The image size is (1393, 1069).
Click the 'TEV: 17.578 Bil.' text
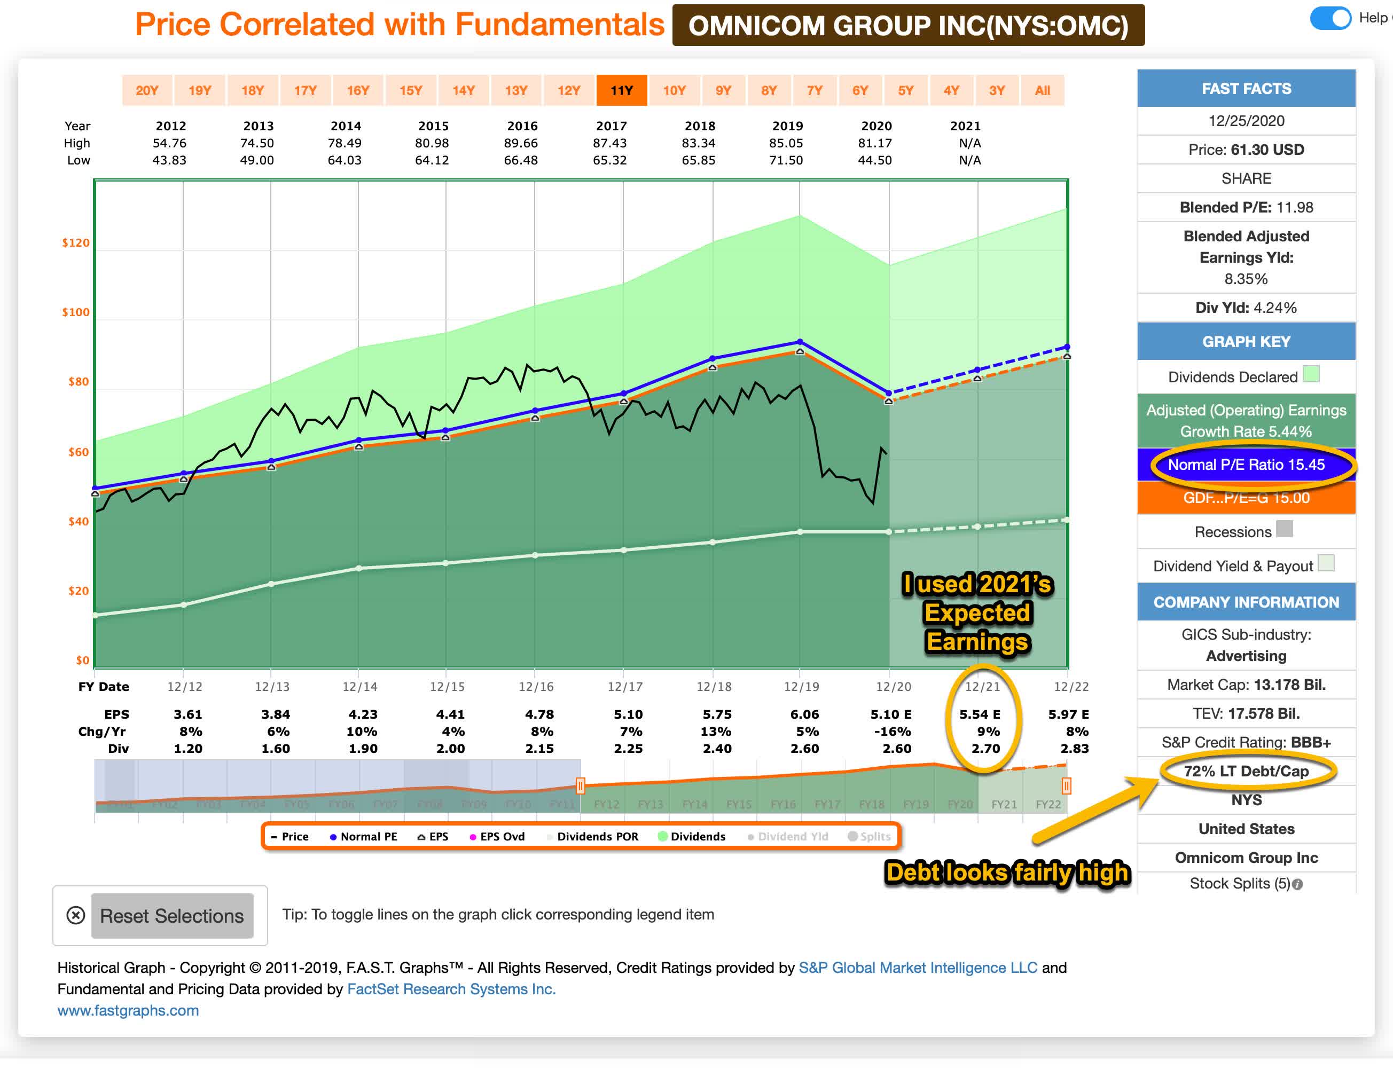click(1246, 713)
